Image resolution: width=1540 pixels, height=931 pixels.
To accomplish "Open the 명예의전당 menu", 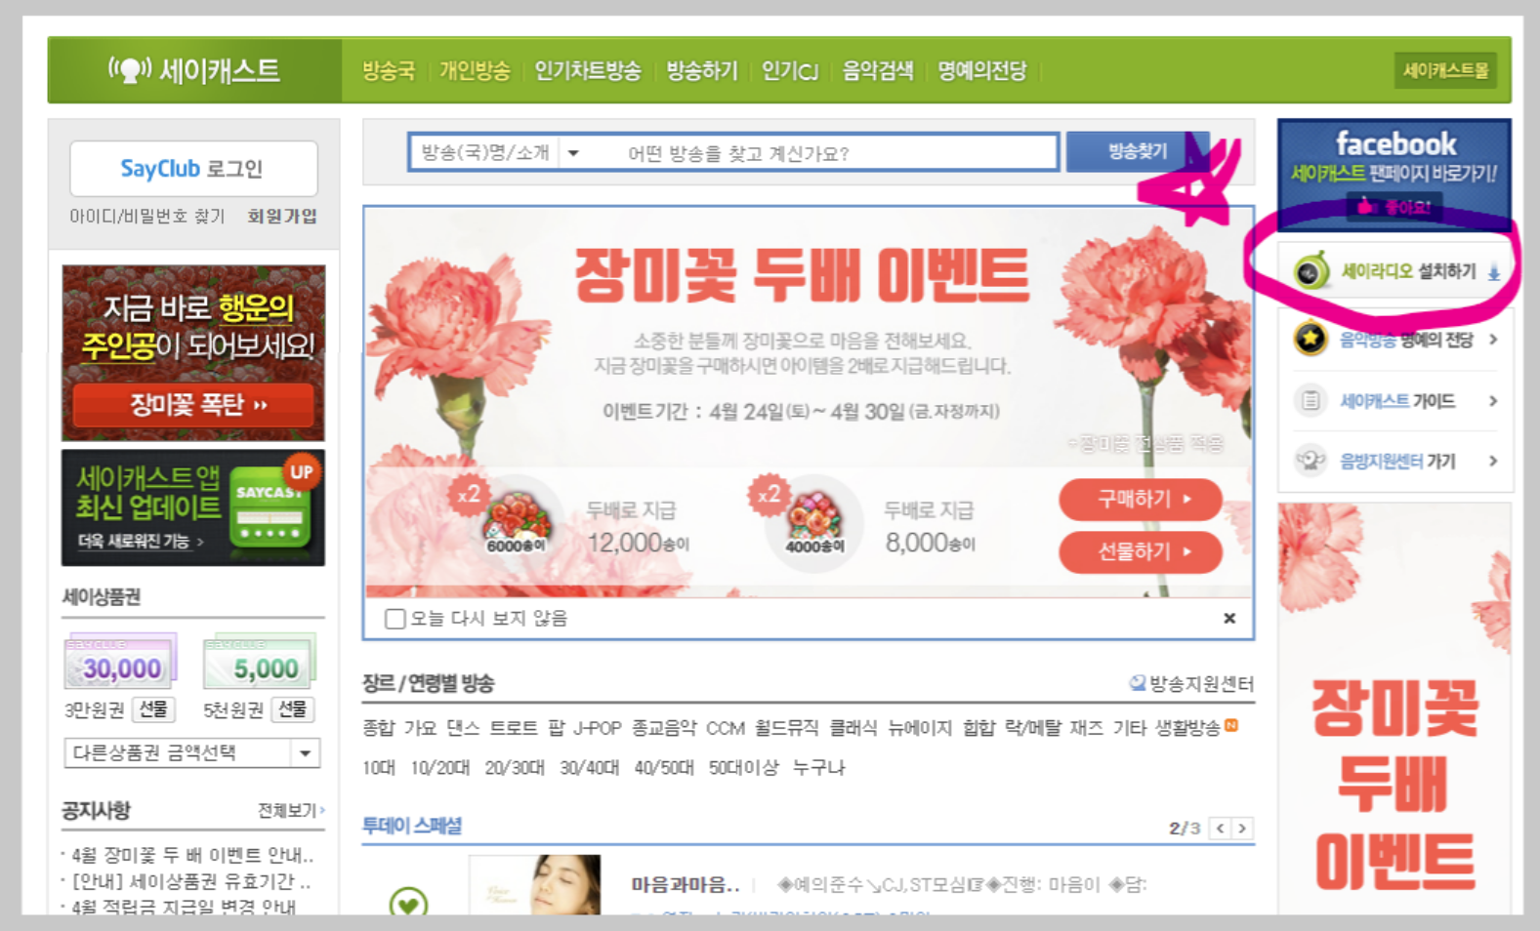I will tap(981, 70).
